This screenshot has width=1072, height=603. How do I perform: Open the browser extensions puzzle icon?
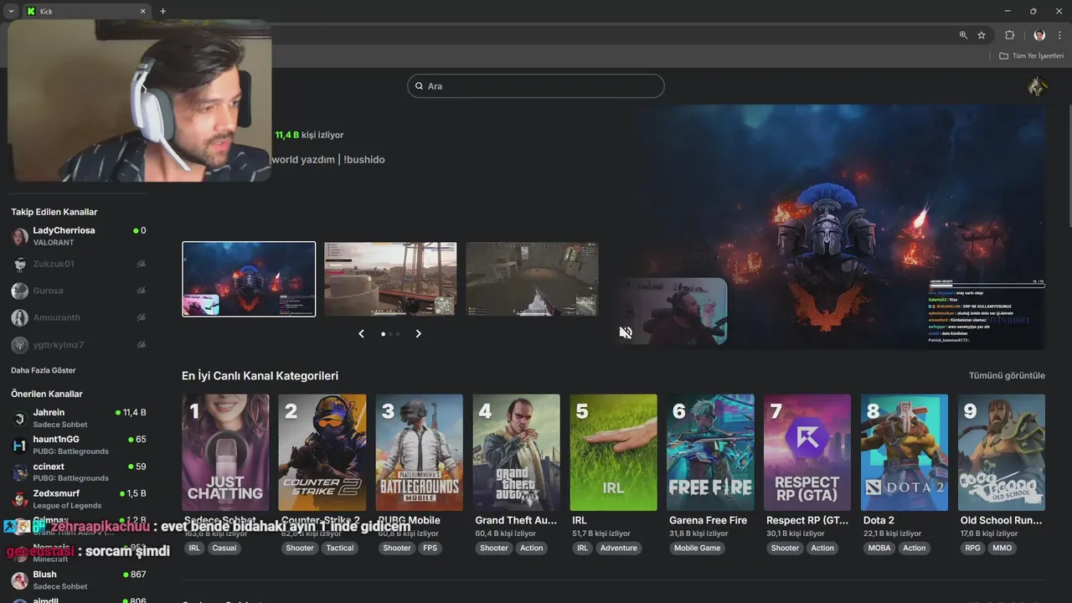pyautogui.click(x=1009, y=35)
